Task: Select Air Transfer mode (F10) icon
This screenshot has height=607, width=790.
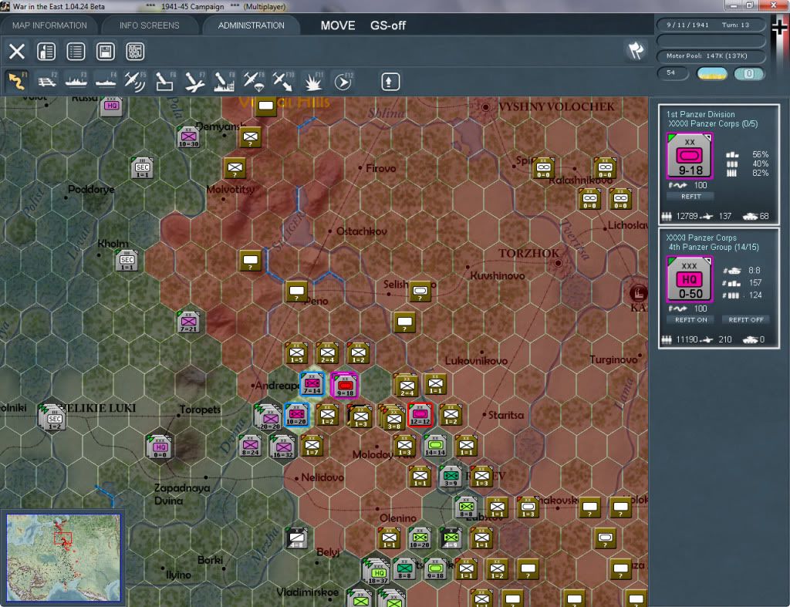Action: coord(283,81)
